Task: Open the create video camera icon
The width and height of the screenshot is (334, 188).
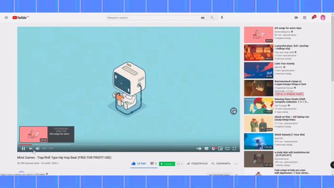Action: [296, 18]
